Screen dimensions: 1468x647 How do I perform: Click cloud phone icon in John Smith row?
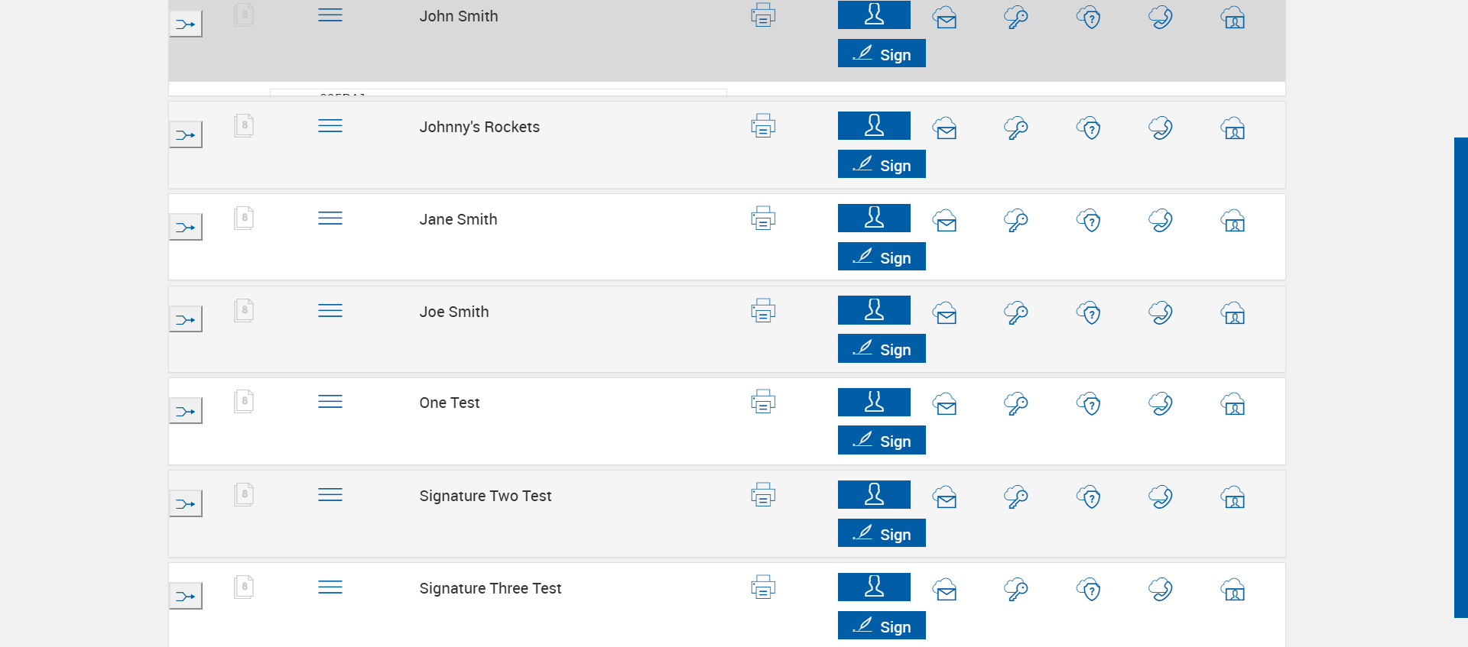(x=1161, y=18)
